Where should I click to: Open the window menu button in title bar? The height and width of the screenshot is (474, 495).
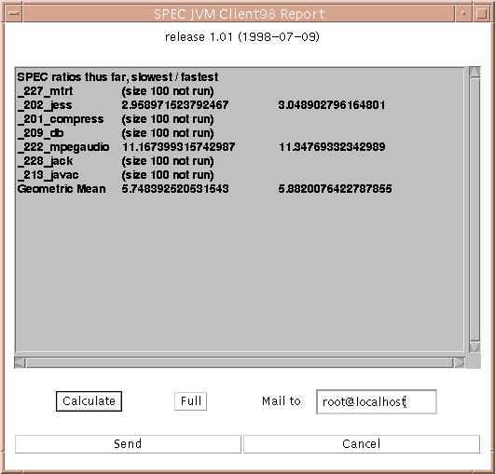14,14
